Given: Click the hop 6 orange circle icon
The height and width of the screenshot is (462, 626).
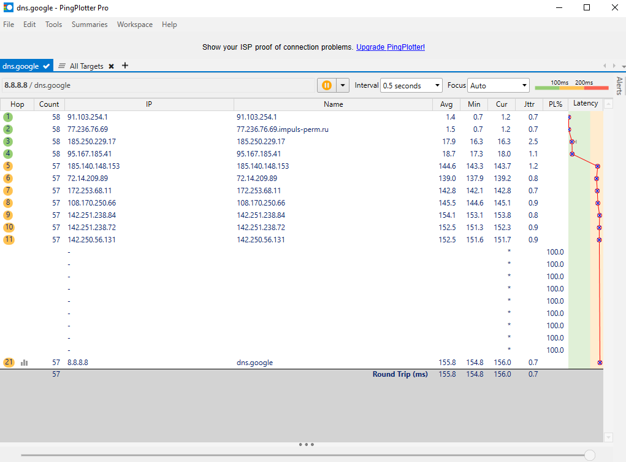Looking at the screenshot, I should (x=8, y=179).
